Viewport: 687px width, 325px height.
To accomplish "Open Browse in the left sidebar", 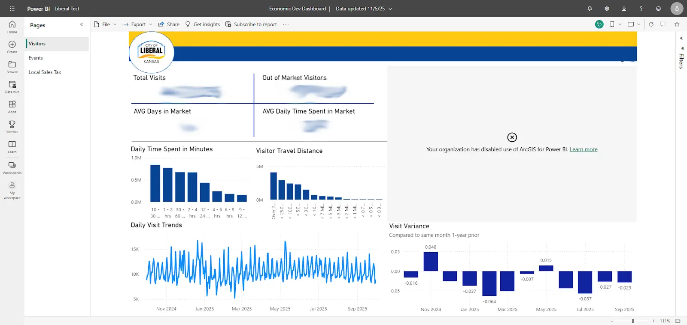I will [x=12, y=67].
